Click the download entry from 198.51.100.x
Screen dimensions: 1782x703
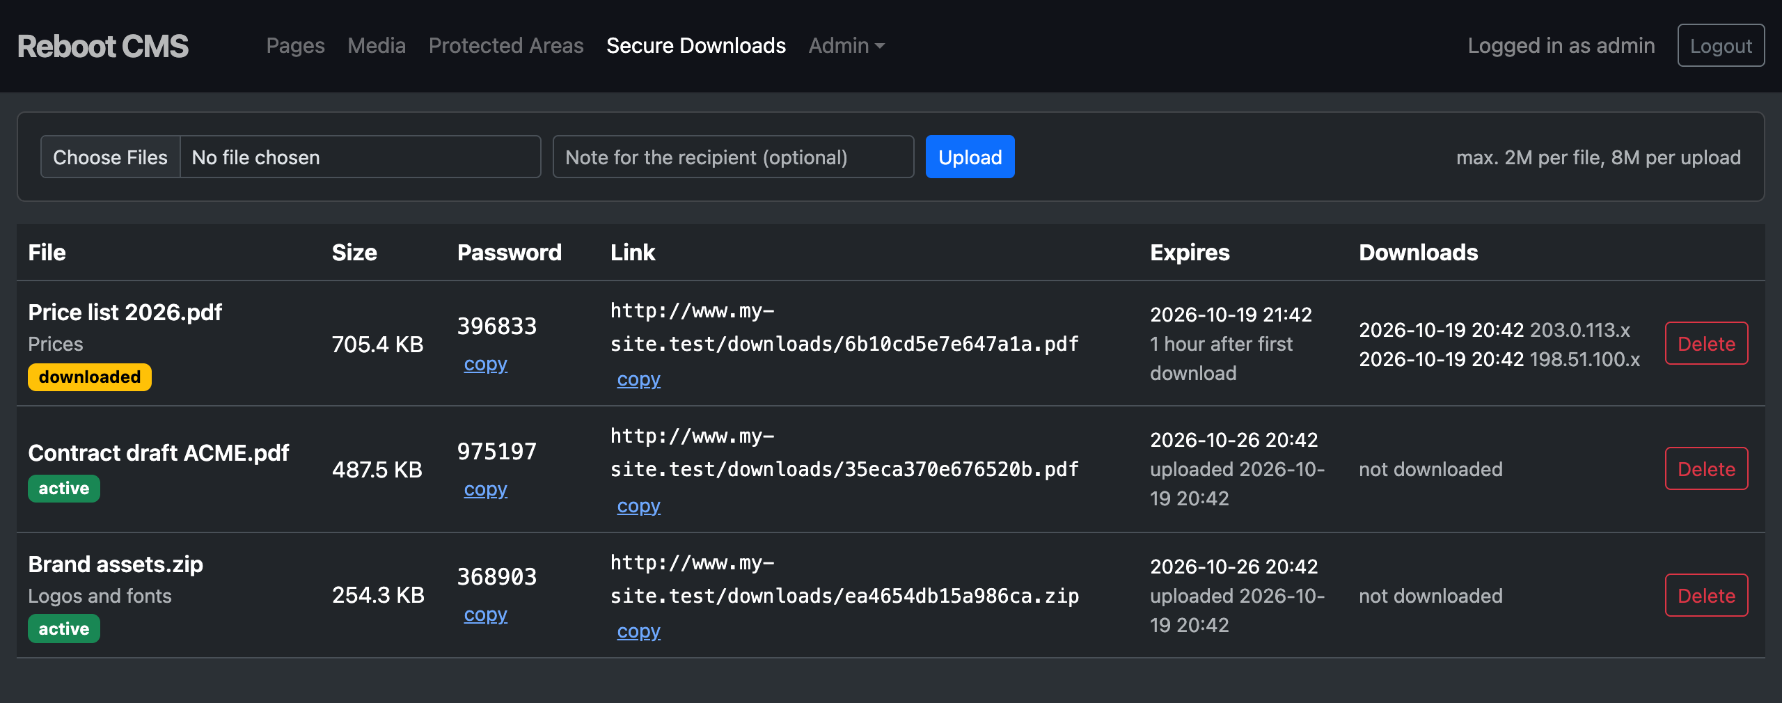tap(1499, 359)
